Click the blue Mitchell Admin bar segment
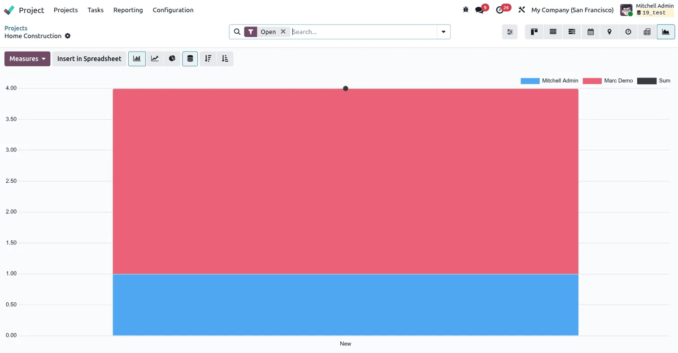This screenshot has height=353, width=678. (x=345, y=305)
